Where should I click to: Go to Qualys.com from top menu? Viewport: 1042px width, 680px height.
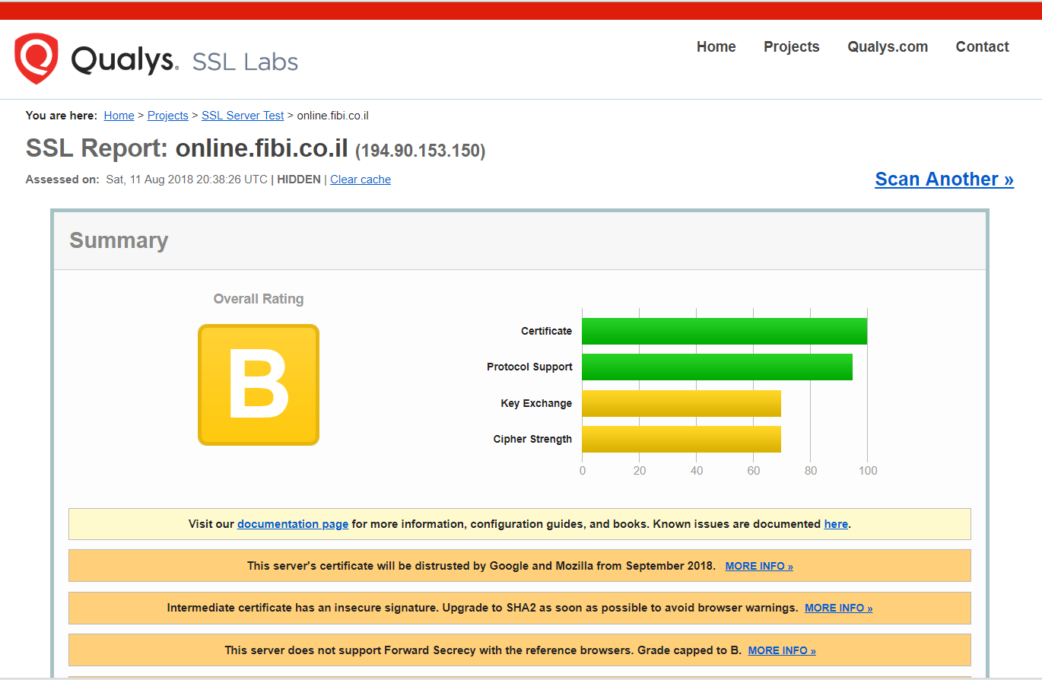pos(888,46)
